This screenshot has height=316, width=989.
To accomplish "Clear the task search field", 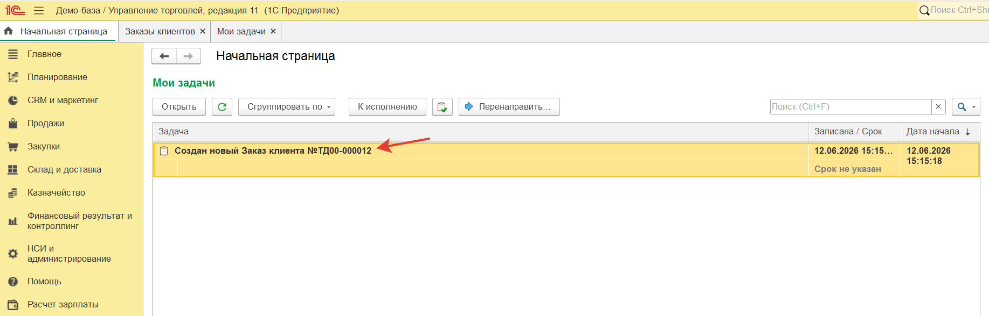I will [938, 107].
